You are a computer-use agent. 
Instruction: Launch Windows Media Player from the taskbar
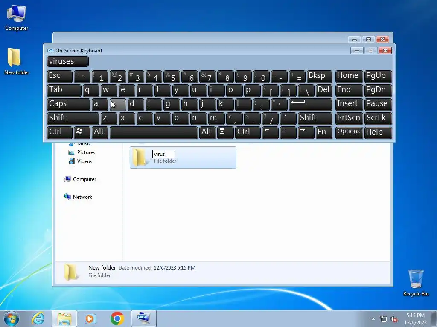pyautogui.click(x=90, y=318)
